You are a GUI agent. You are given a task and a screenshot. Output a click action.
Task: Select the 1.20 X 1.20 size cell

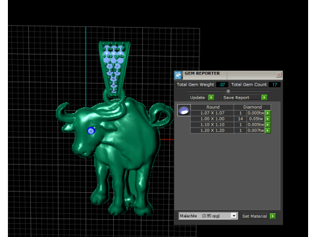pos(212,130)
